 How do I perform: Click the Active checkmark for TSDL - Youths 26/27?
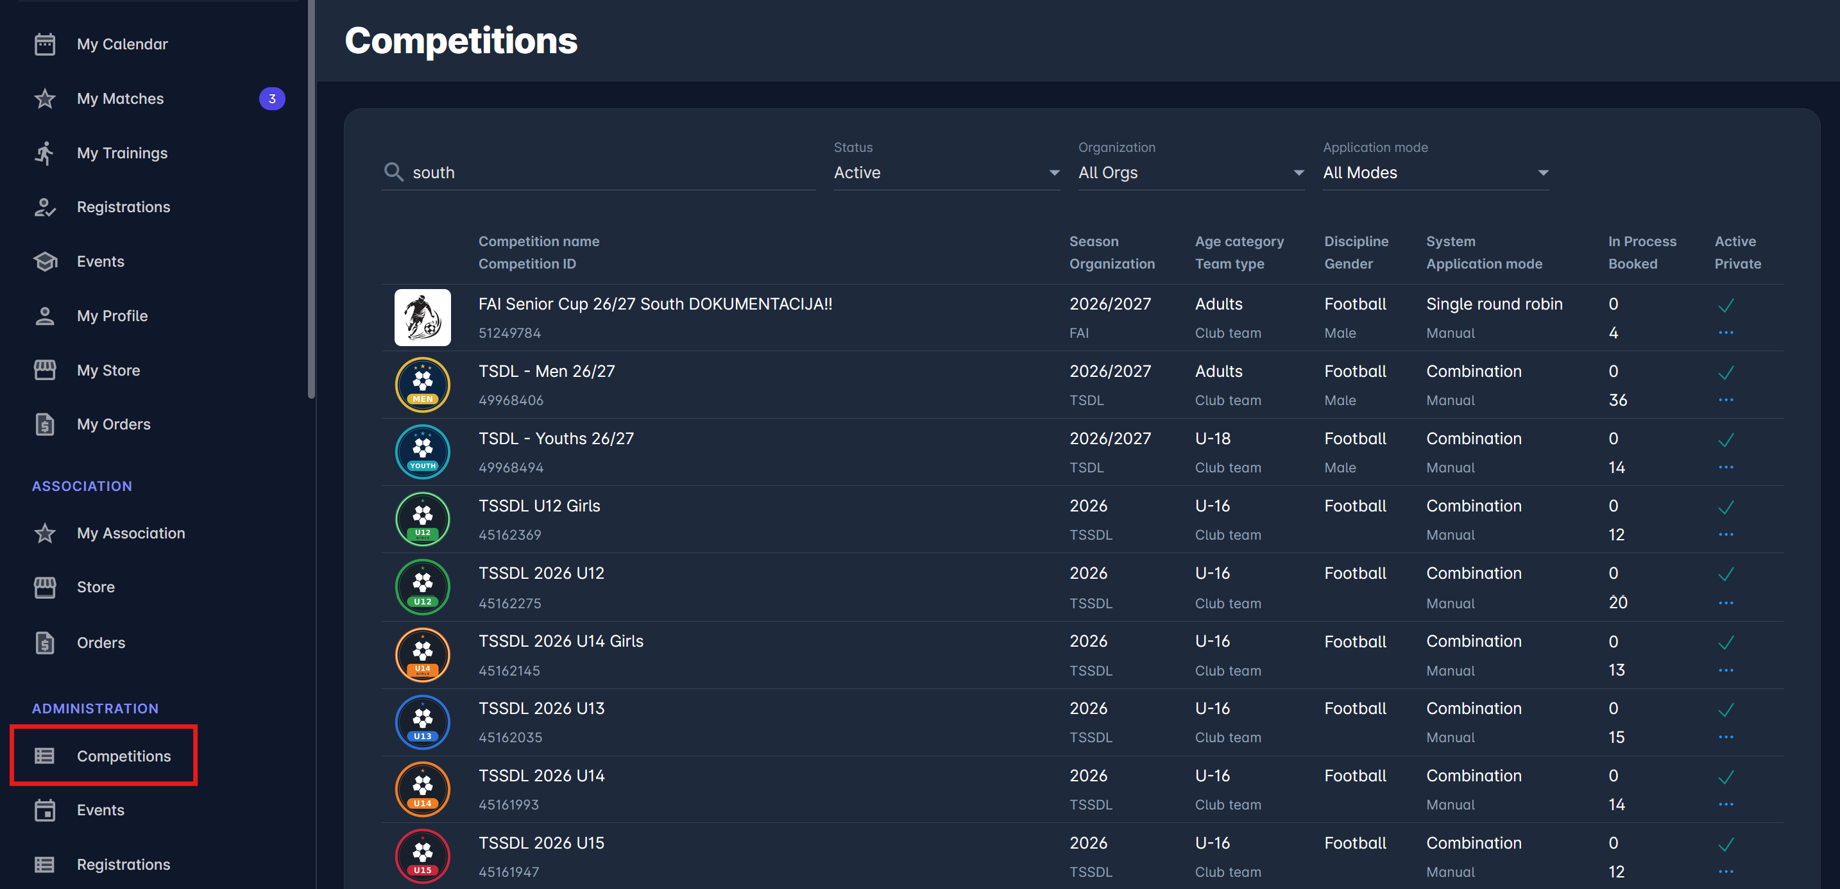(1726, 440)
